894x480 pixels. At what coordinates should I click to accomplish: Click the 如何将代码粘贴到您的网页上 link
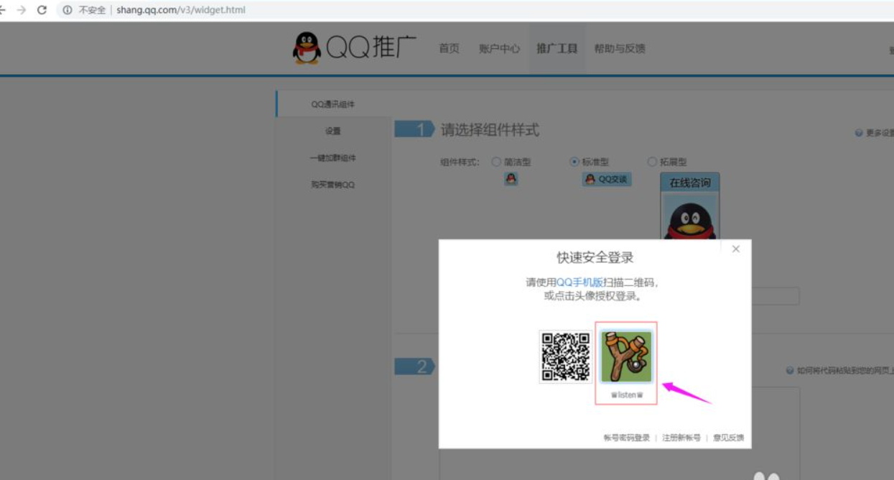pyautogui.click(x=845, y=371)
